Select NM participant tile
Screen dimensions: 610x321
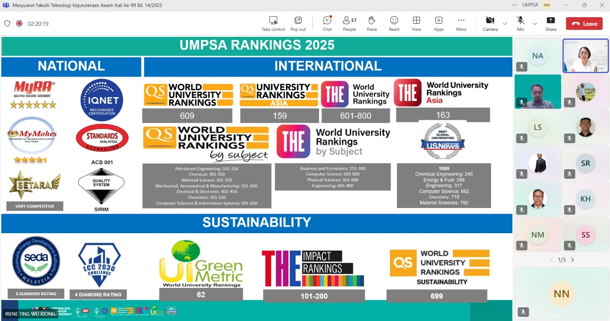pos(538,235)
